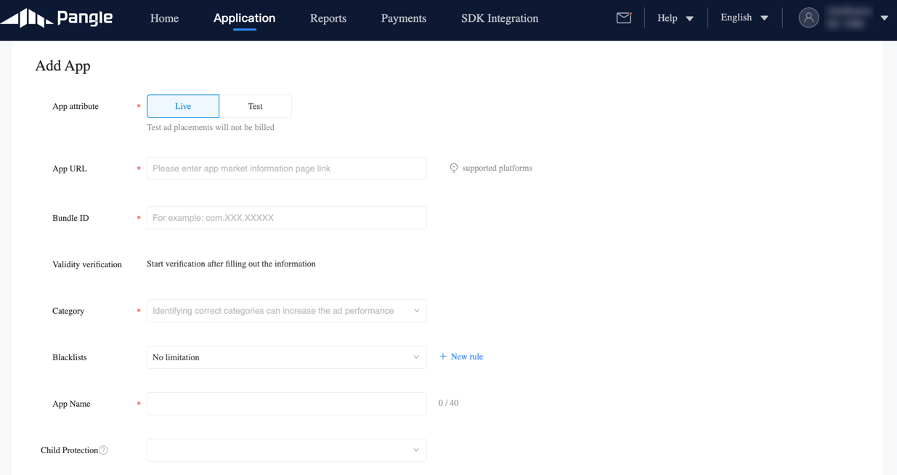This screenshot has height=475, width=897.
Task: Open the messages envelope icon
Action: point(623,17)
